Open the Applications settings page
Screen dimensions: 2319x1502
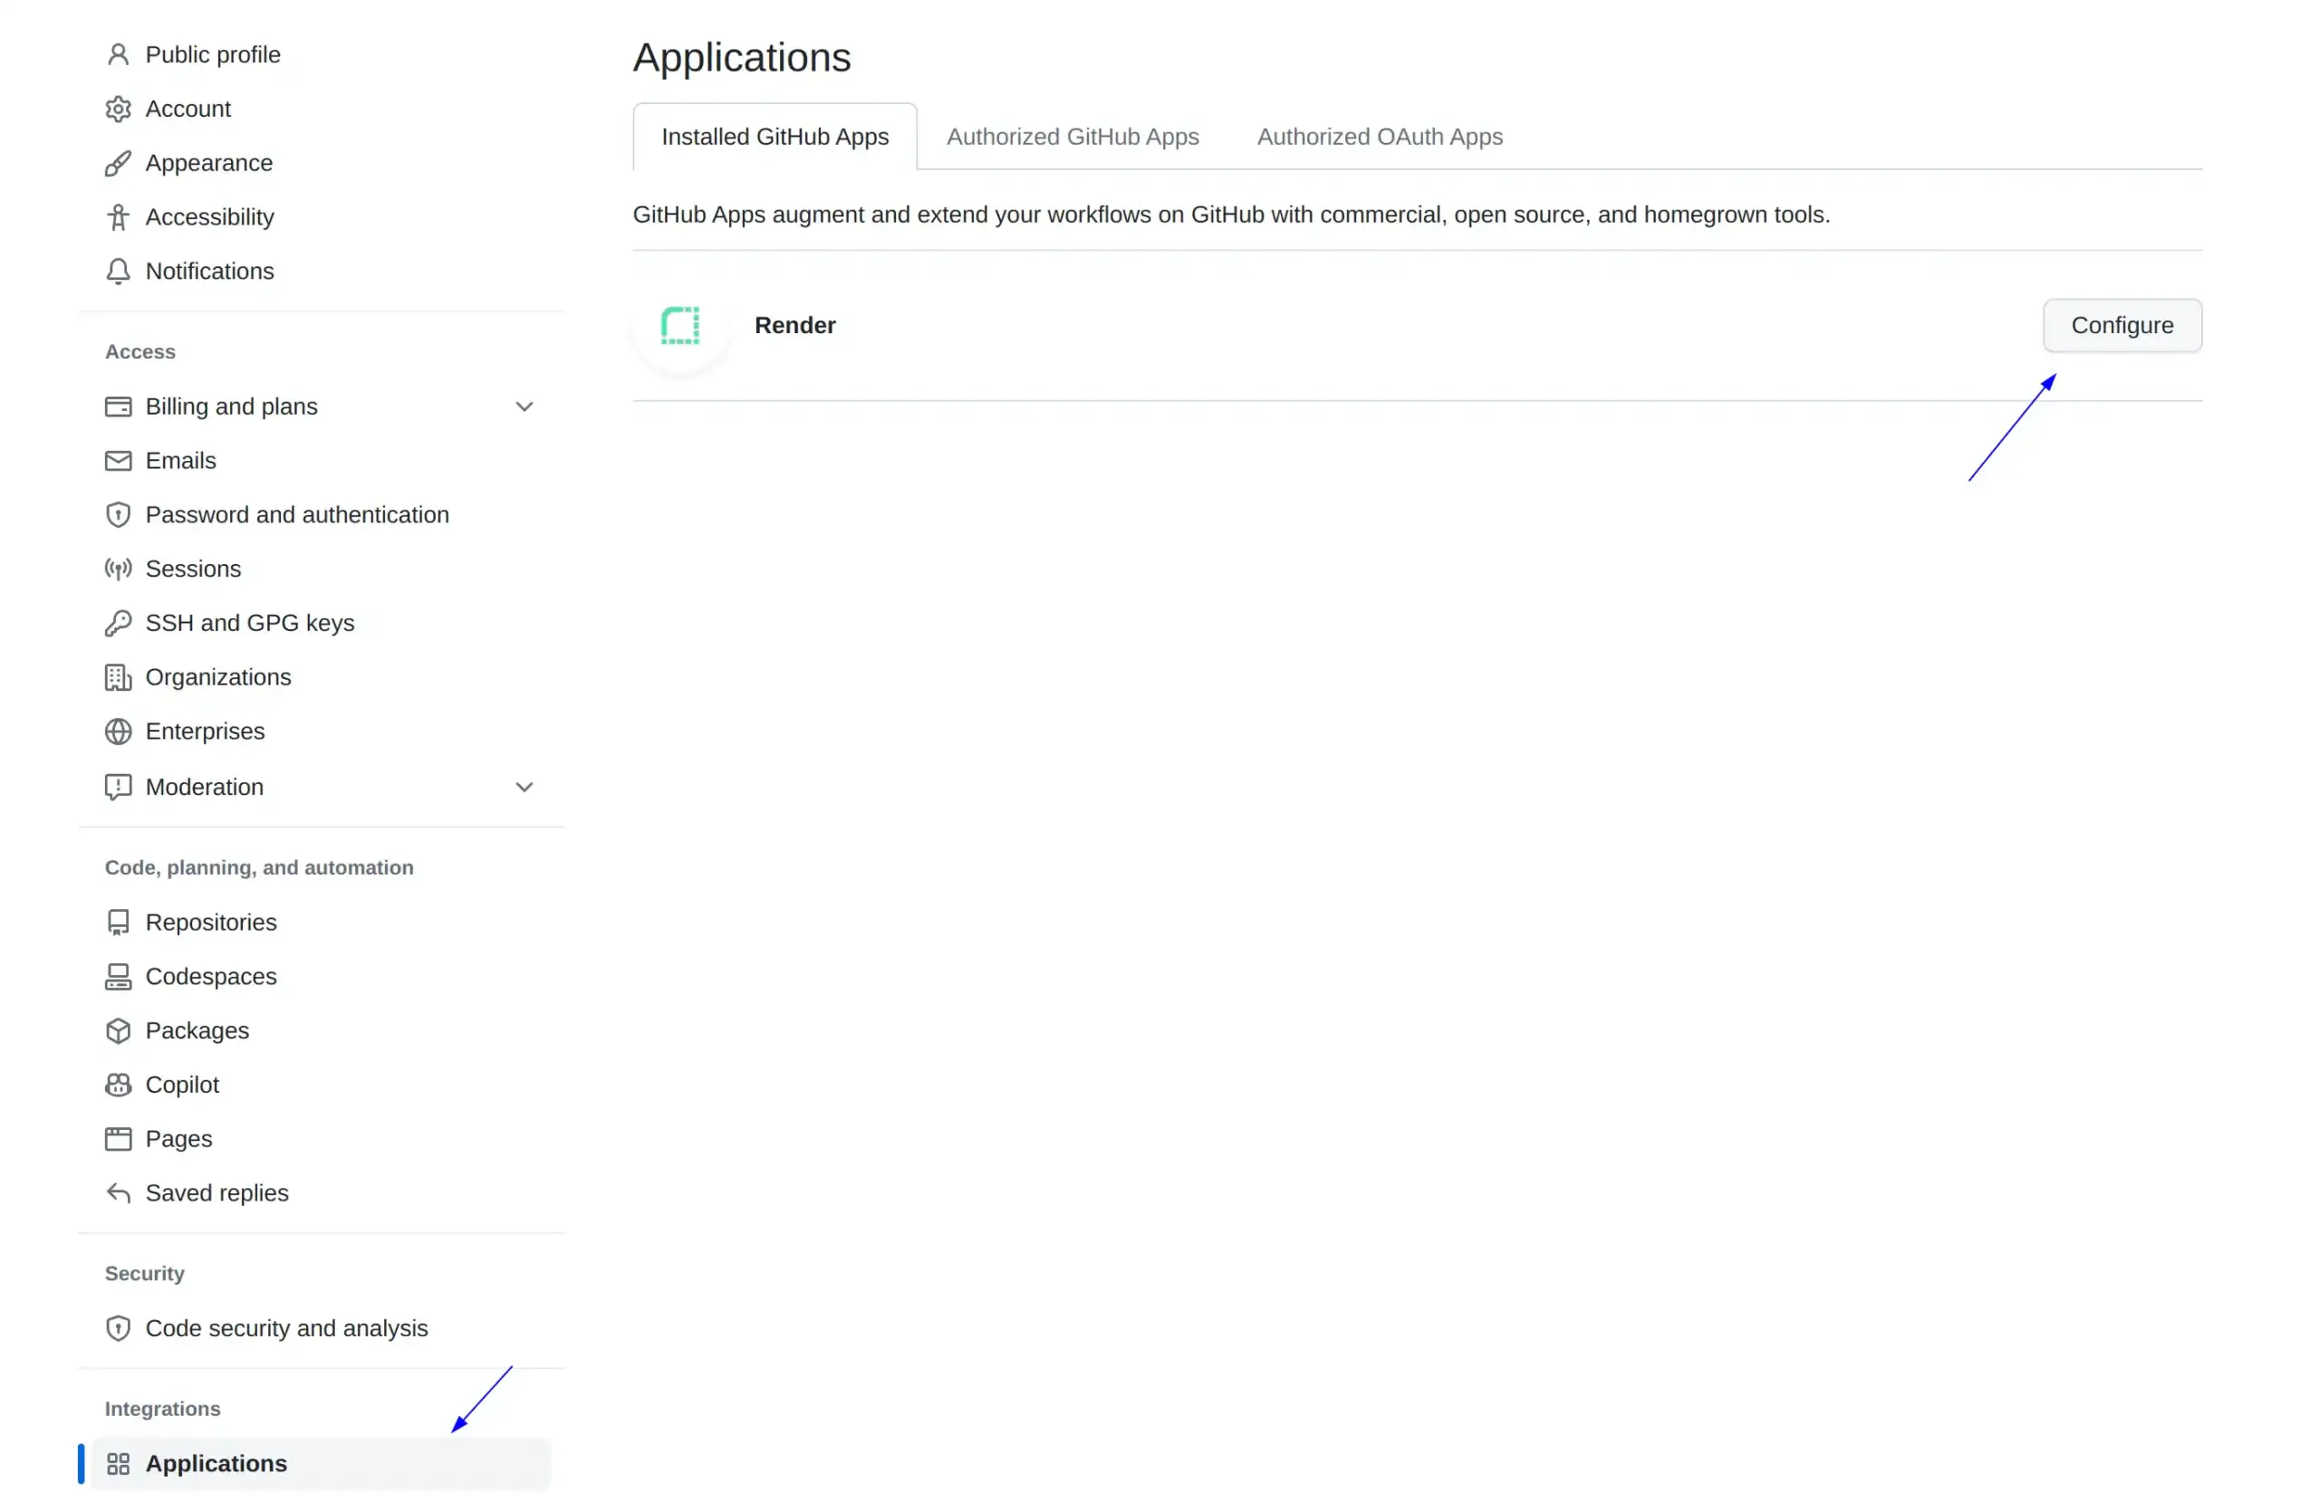coord(217,1463)
